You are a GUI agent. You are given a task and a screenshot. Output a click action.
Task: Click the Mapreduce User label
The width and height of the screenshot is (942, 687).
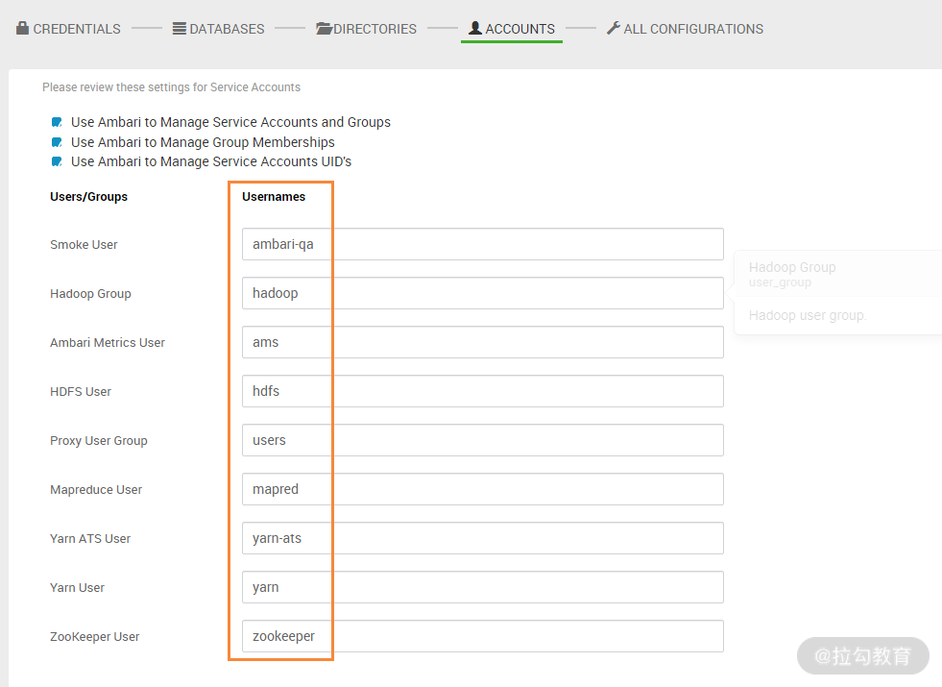(95, 490)
